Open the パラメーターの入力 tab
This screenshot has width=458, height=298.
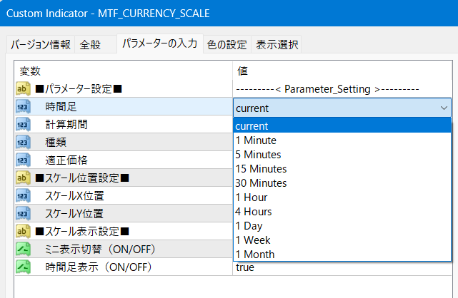[160, 43]
